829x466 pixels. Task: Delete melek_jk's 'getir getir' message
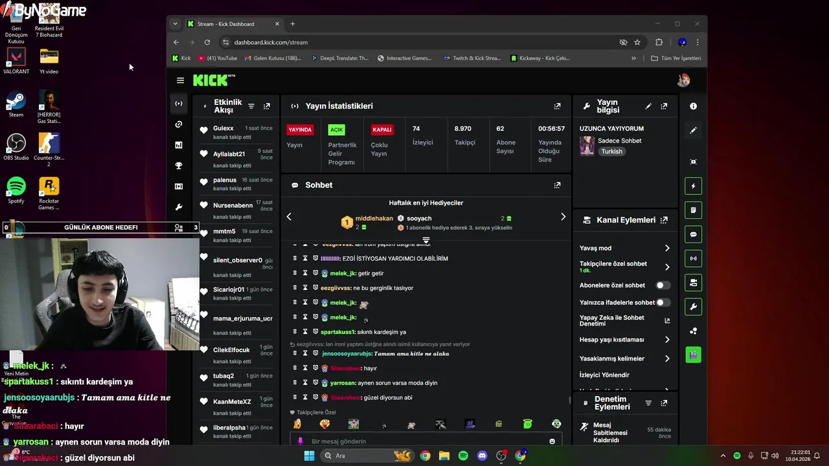pos(295,273)
